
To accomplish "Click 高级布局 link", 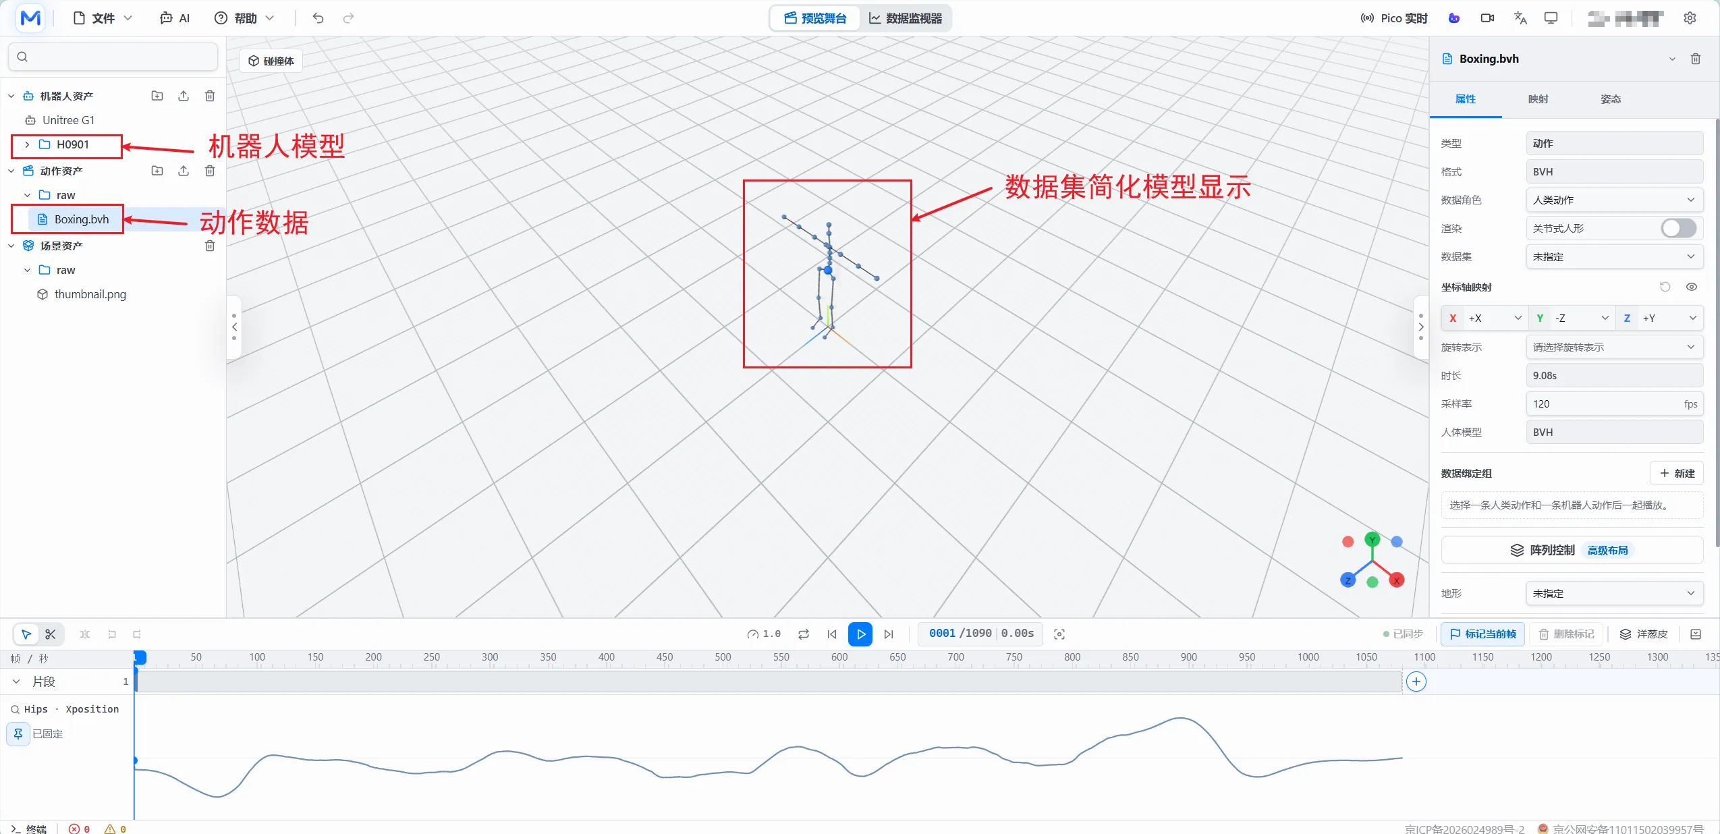I will pos(1608,551).
